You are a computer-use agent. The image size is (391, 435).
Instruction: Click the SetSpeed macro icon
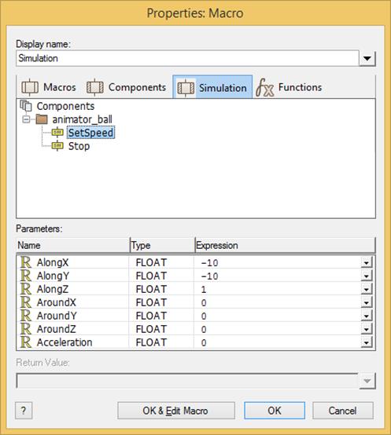(57, 133)
